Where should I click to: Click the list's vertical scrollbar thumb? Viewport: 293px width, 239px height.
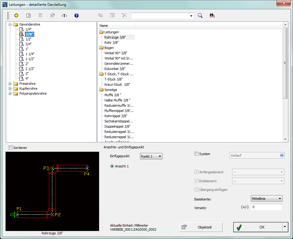[285, 63]
